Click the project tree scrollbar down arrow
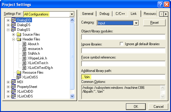The height and width of the screenshot is (112, 171). point(72,96)
